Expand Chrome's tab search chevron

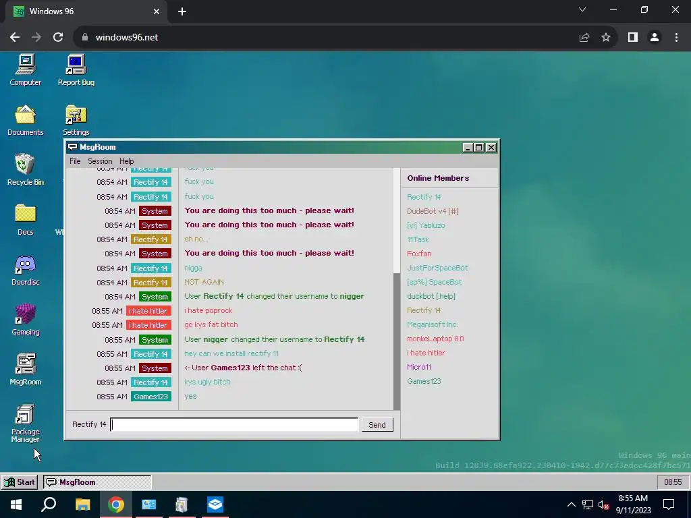click(x=582, y=9)
